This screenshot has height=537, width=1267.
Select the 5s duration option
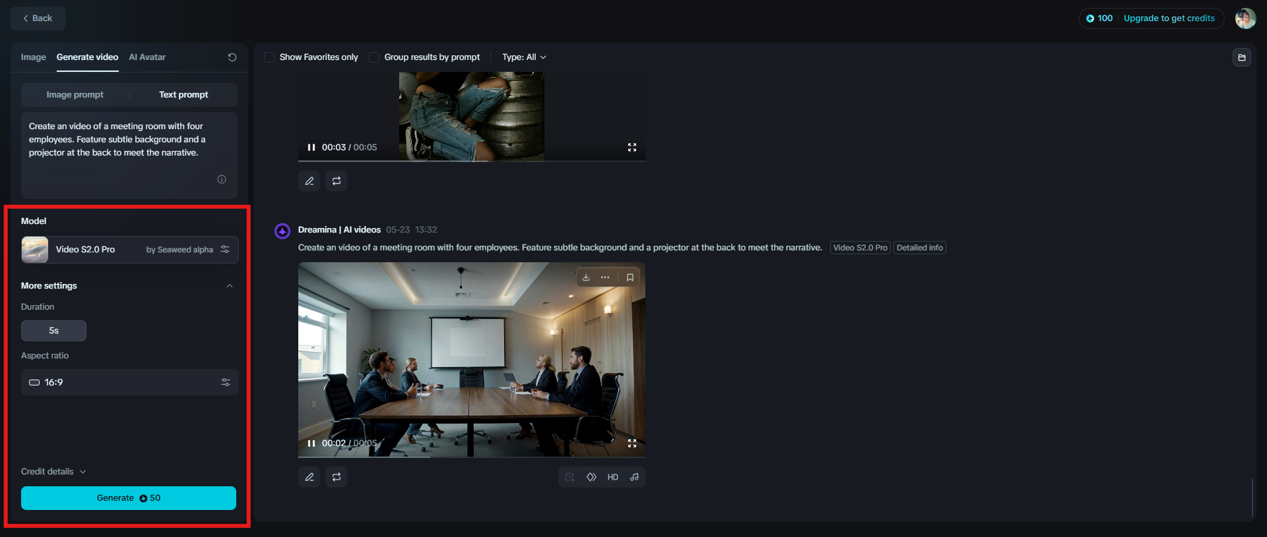(53, 331)
